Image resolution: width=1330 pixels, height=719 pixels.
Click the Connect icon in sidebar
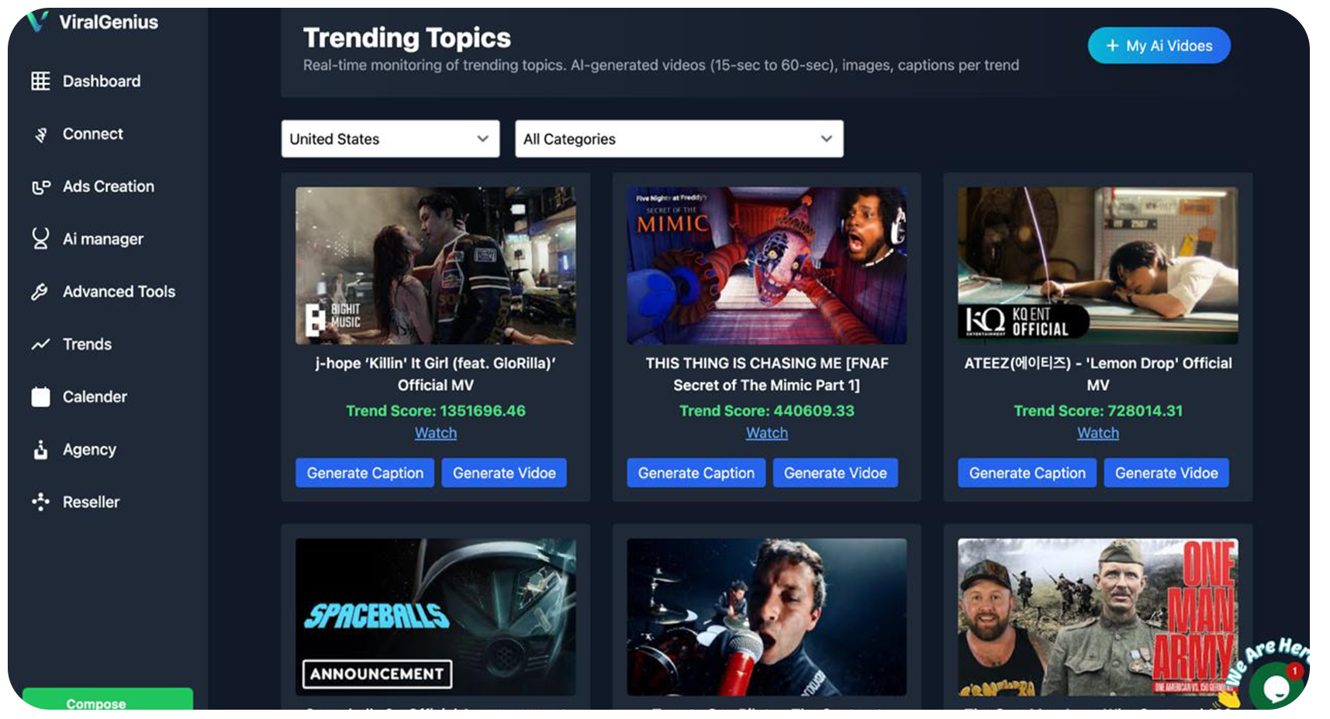click(40, 135)
